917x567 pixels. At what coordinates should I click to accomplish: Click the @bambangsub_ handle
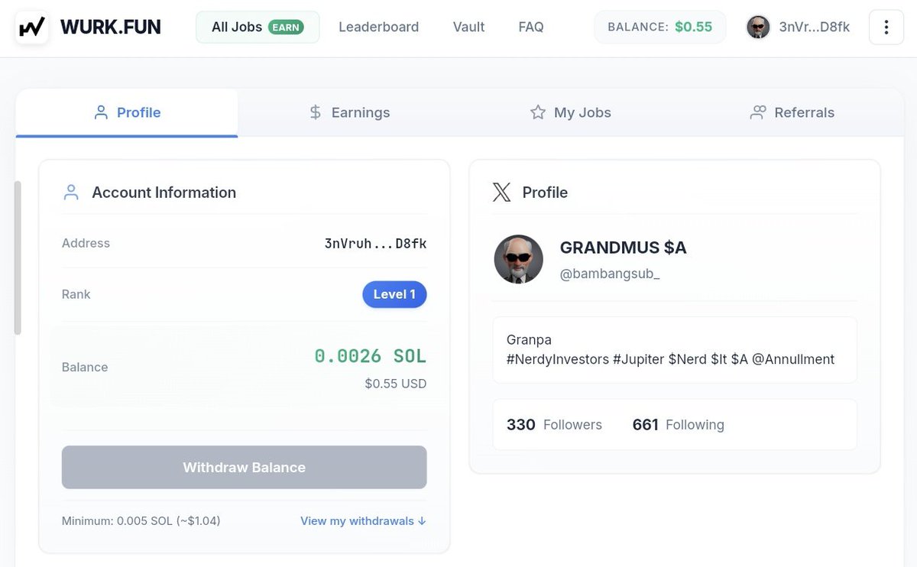point(610,274)
